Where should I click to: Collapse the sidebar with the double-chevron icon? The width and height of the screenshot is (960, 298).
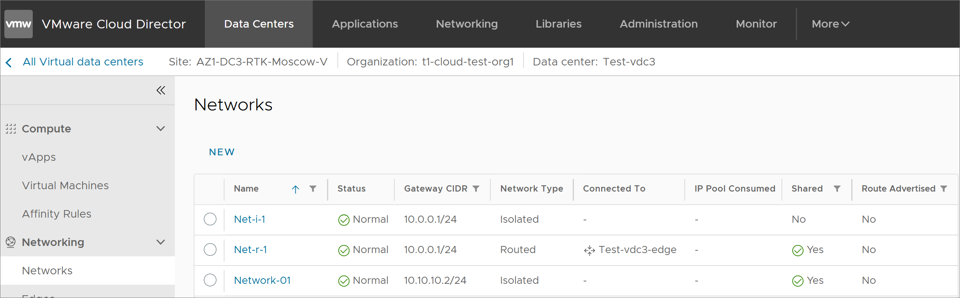161,90
